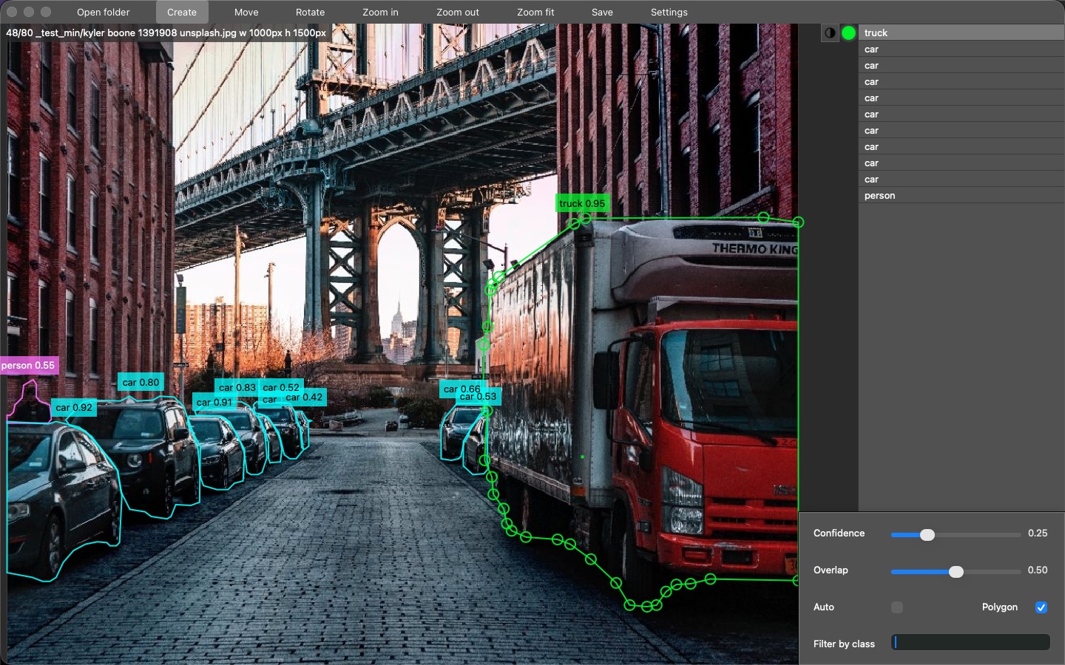Viewport: 1065px width, 665px height.
Task: Enable the Auto checkbox
Action: [897, 607]
